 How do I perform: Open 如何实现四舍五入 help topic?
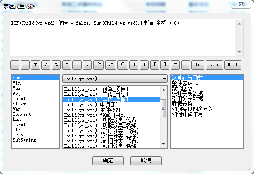(x=192, y=109)
